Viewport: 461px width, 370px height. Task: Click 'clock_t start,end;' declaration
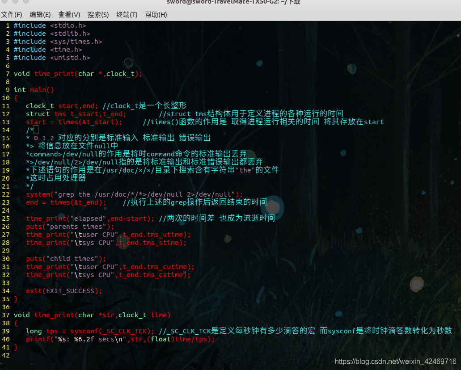click(x=62, y=106)
